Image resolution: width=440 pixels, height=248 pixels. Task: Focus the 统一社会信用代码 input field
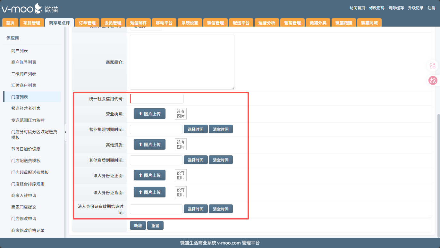(157, 99)
